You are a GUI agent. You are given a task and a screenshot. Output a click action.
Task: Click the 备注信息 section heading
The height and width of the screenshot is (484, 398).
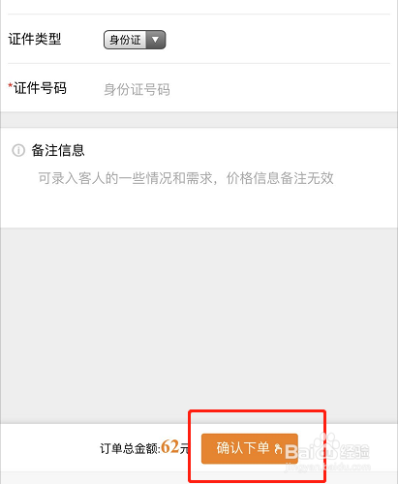(58, 150)
